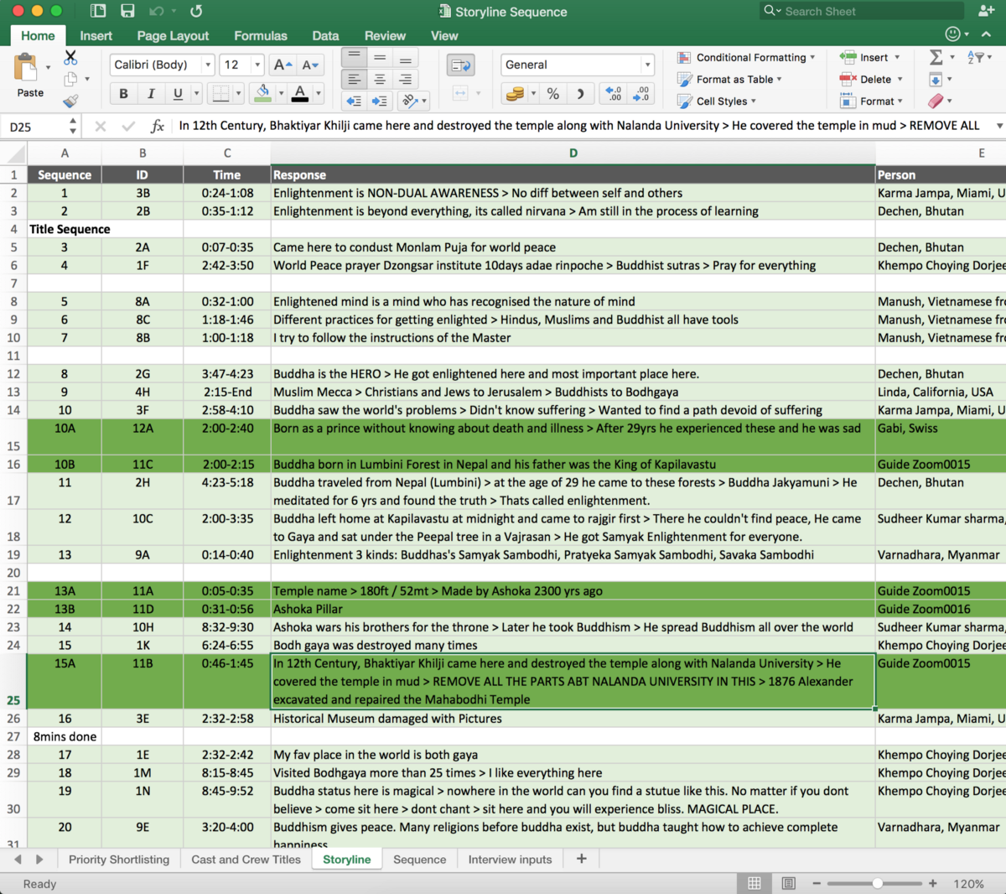Click the Borders icon
1006x894 pixels.
(x=220, y=93)
